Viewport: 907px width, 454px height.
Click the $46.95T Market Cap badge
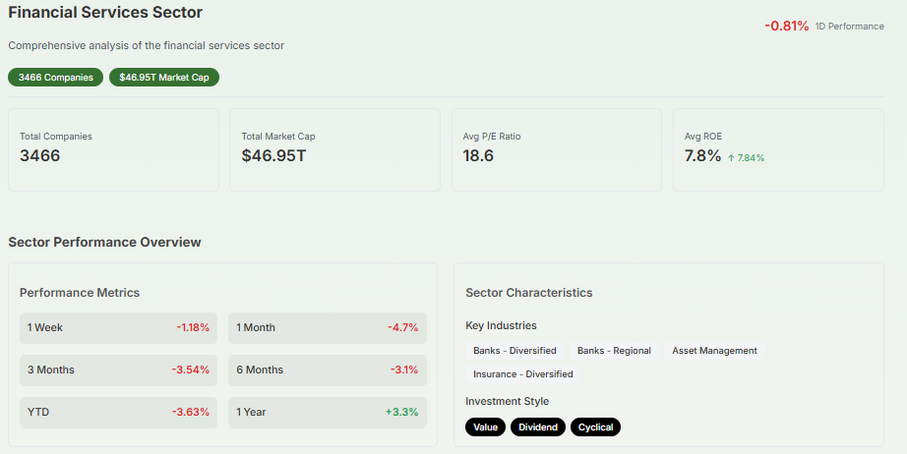click(164, 77)
